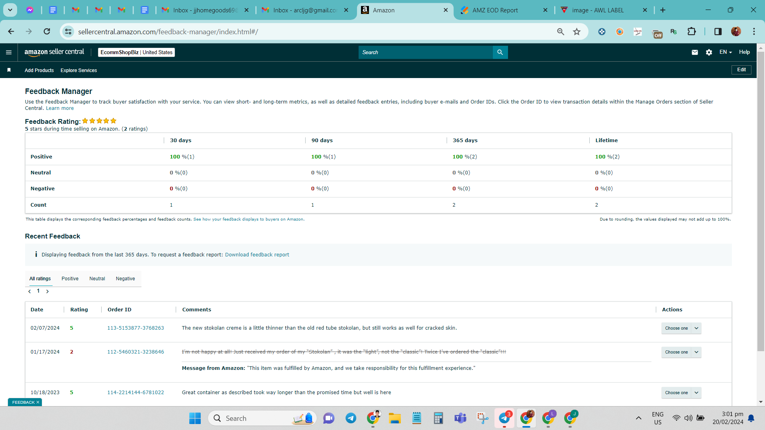Open Telegram from the taskbar
765x430 pixels.
pyautogui.click(x=351, y=418)
